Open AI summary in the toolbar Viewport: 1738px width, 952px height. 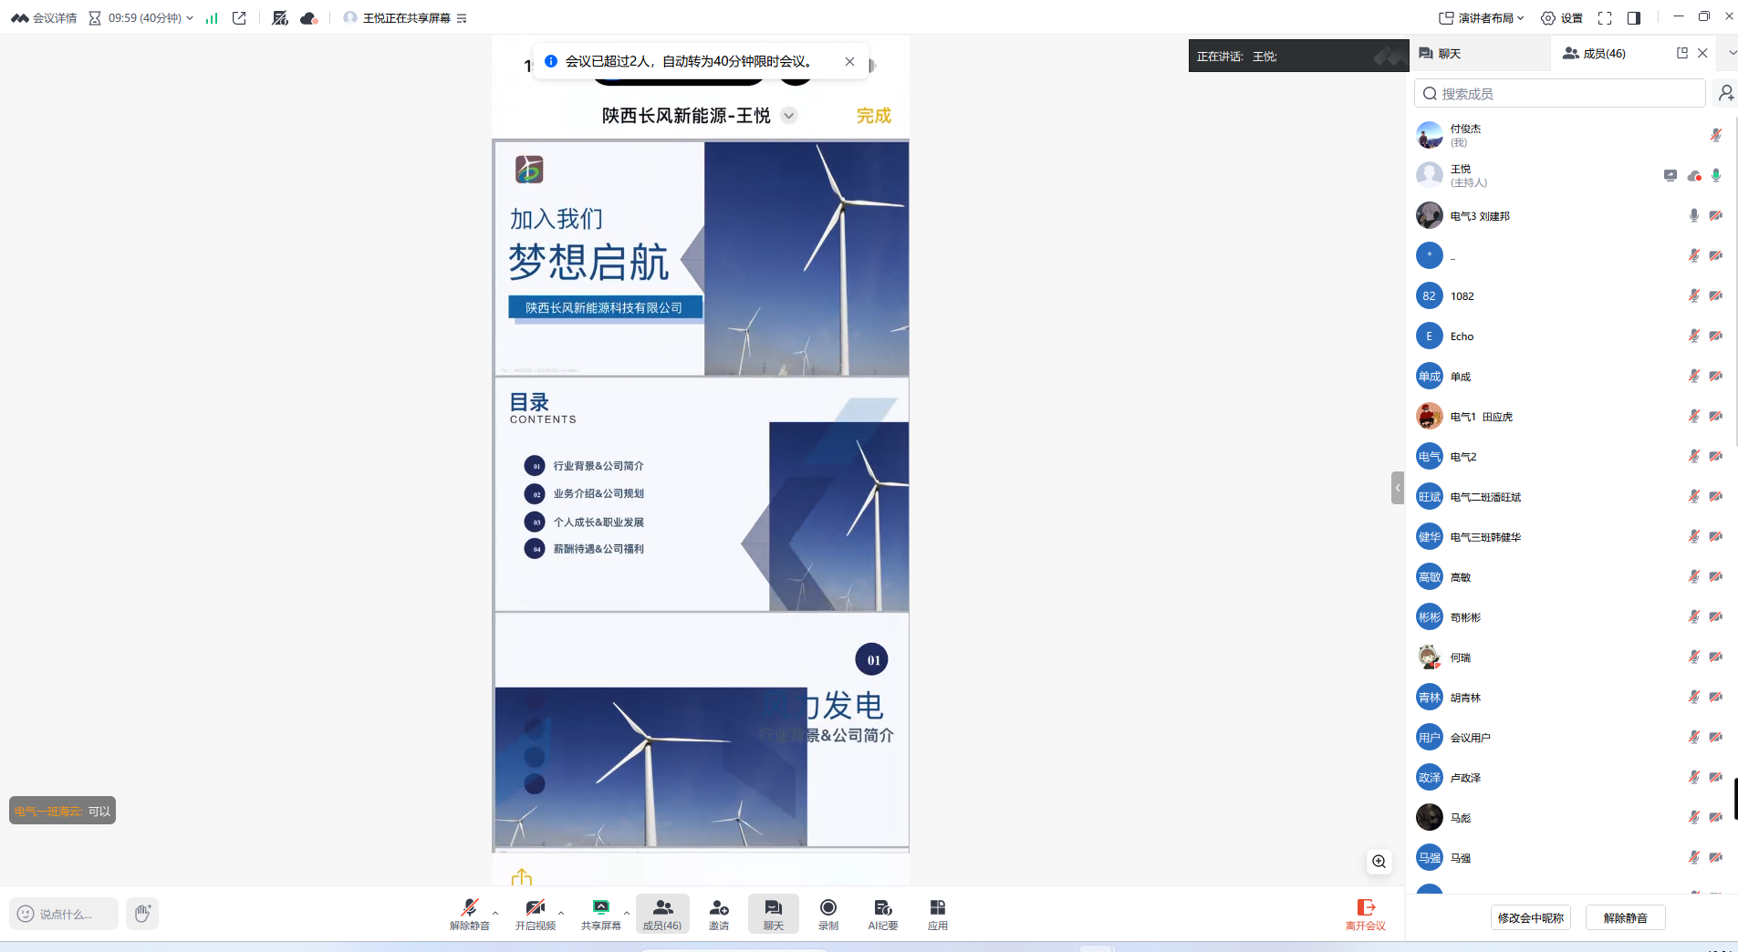[x=883, y=914]
